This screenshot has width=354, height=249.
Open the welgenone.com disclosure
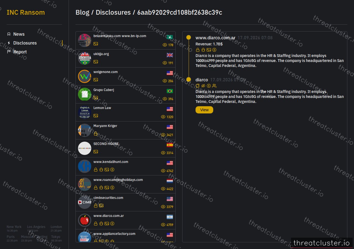click(x=126, y=76)
